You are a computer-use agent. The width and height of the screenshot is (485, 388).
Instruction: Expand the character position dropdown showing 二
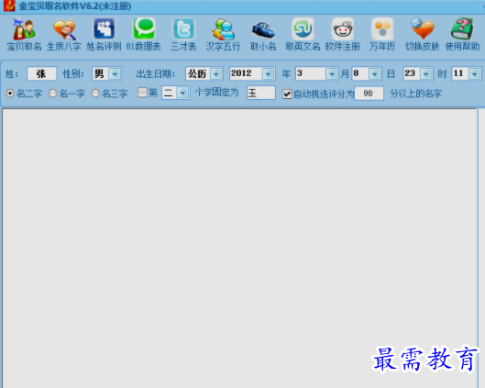pos(182,93)
